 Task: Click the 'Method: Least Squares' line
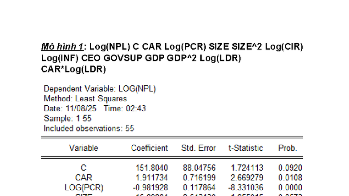coord(85,99)
